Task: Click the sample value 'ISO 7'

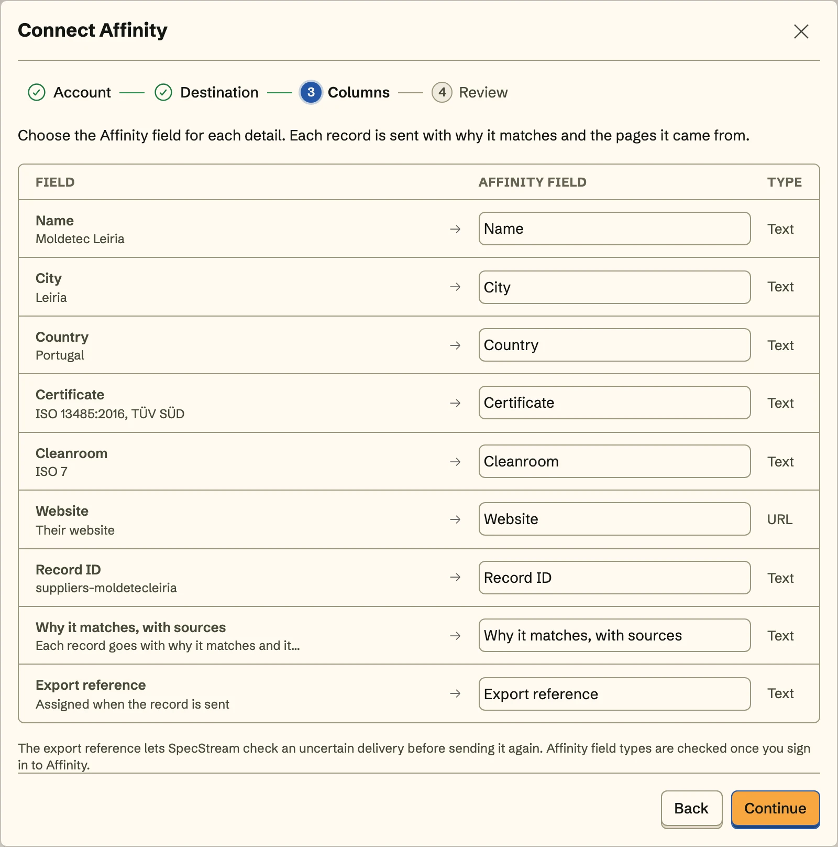Action: (x=51, y=472)
